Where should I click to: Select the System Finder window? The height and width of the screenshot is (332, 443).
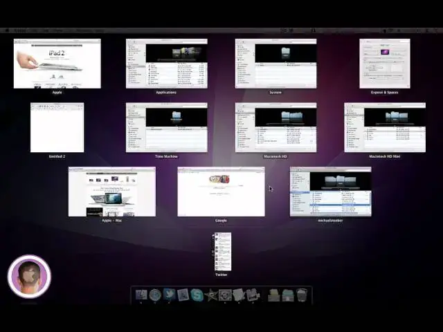[275, 64]
